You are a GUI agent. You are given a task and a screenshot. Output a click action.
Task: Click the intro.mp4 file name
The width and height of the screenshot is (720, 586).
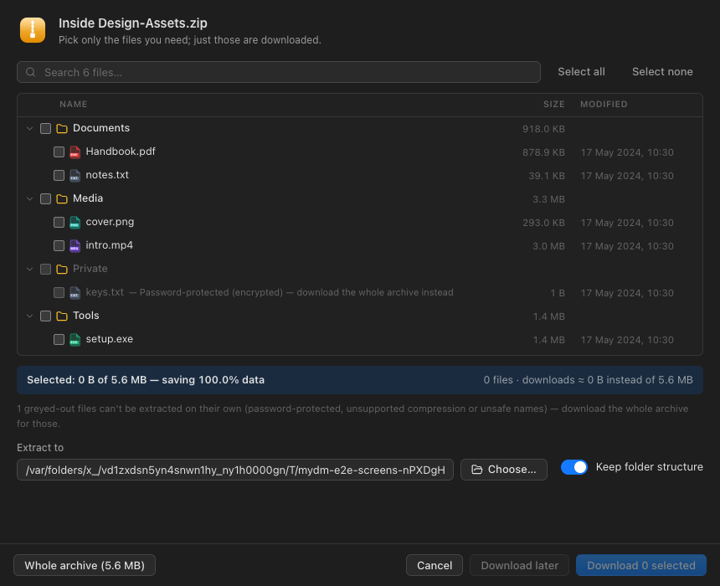pos(110,245)
